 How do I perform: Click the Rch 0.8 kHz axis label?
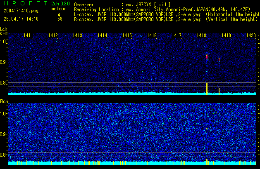tap(3, 155)
